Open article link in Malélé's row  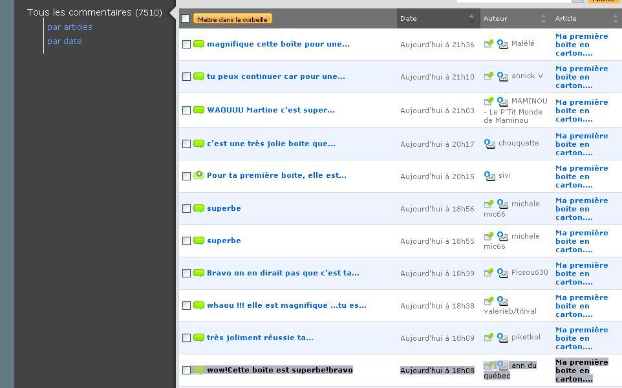point(581,45)
